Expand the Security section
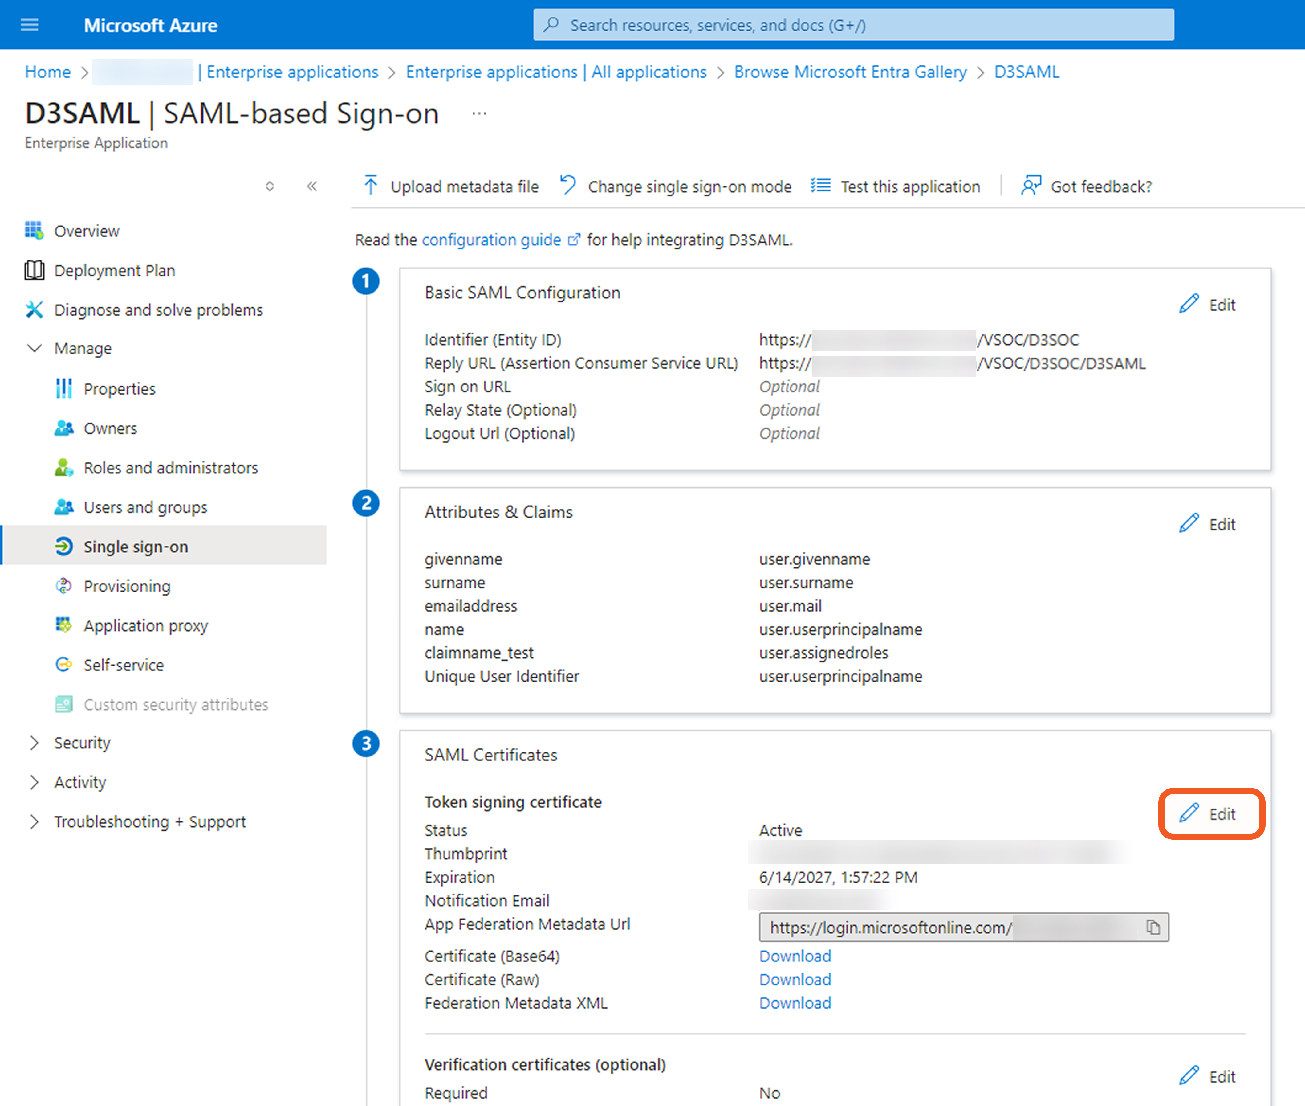Screen dimensions: 1305x1106 tap(35, 743)
